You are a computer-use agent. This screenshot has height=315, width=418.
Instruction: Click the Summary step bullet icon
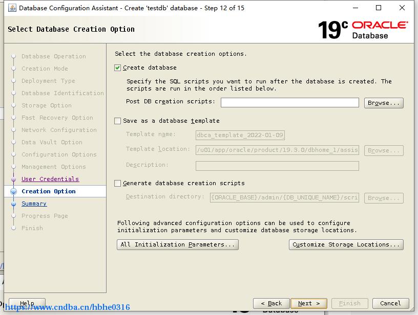click(x=14, y=204)
